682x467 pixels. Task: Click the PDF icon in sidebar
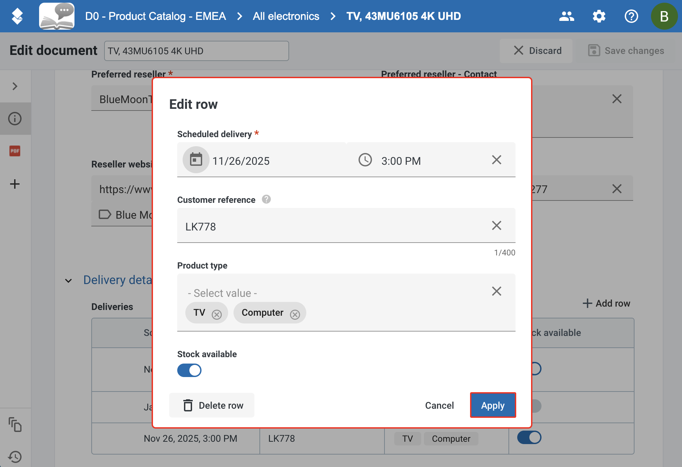pos(15,151)
